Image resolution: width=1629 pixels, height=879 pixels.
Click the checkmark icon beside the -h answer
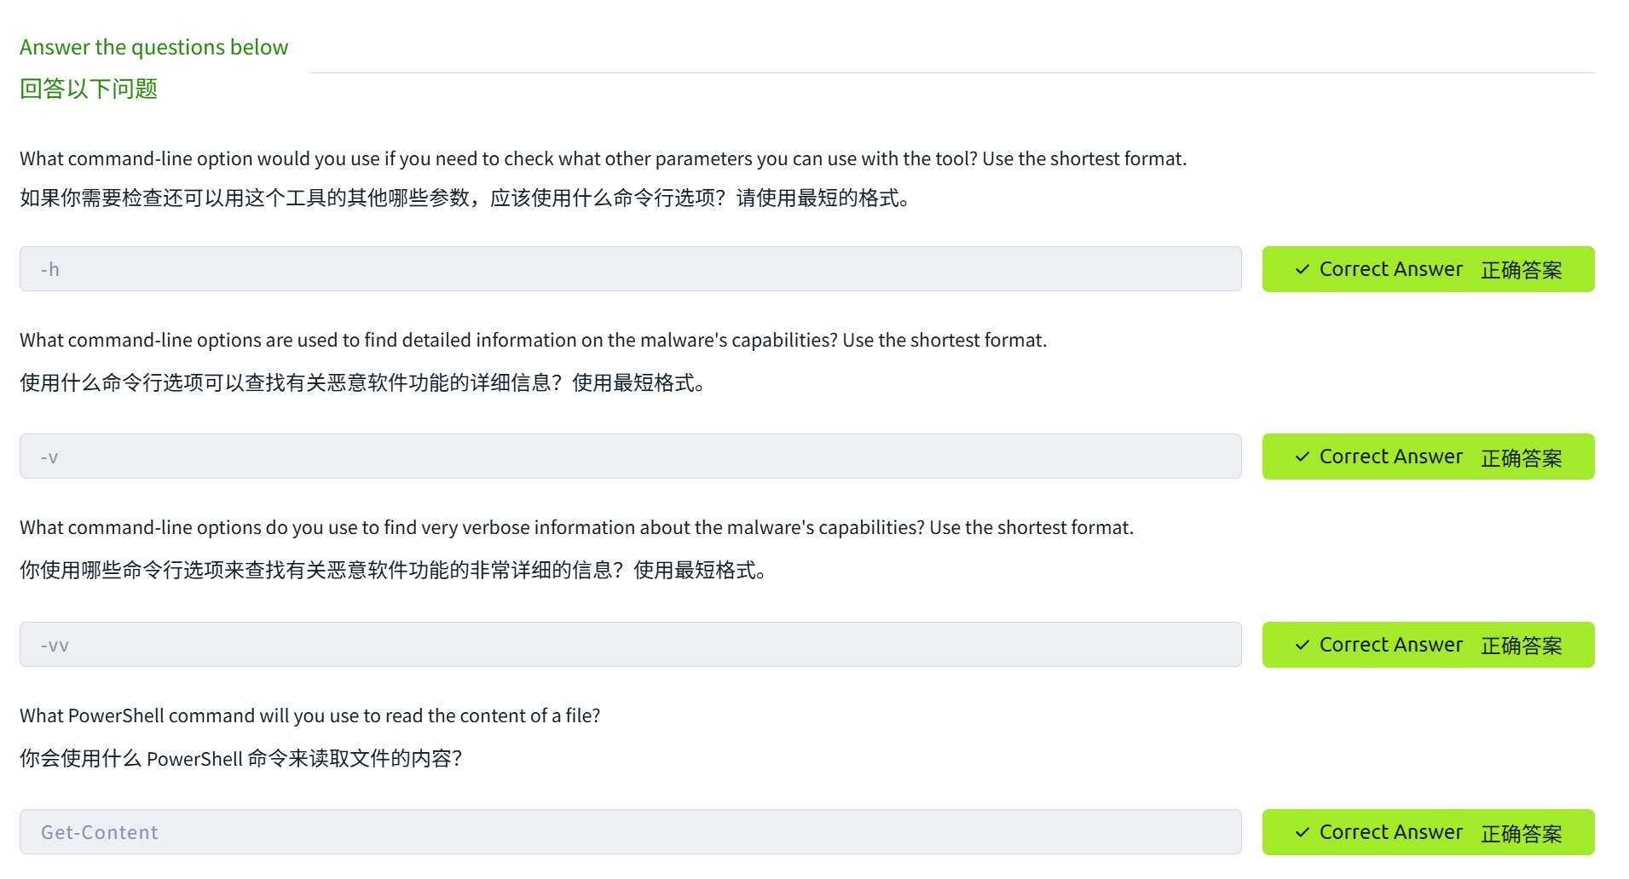pyautogui.click(x=1302, y=270)
